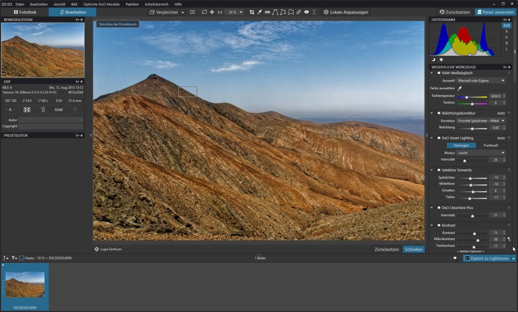The height and width of the screenshot is (312, 518).
Task: Click the hand/move pan tool icon
Action: [212, 12]
